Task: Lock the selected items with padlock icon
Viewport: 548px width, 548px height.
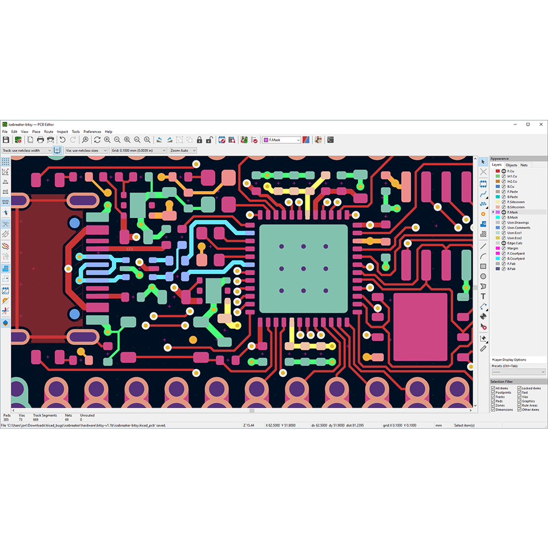Action: (x=199, y=140)
